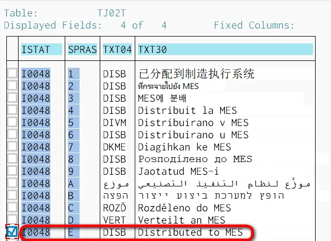The height and width of the screenshot is (241, 331).
Task: Tick the checkbox for SPRAS B row
Action: tap(12, 195)
